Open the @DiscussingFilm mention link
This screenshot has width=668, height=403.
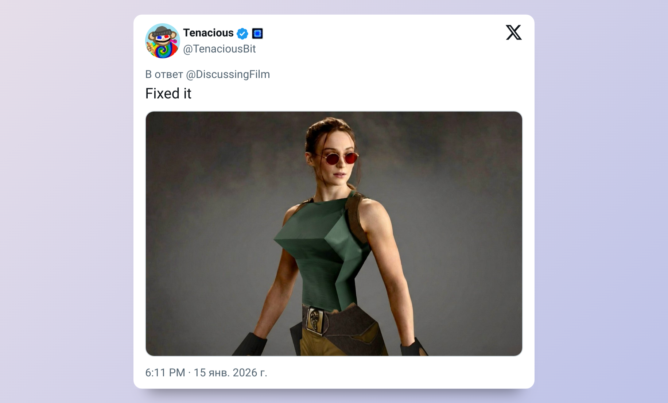pos(228,74)
